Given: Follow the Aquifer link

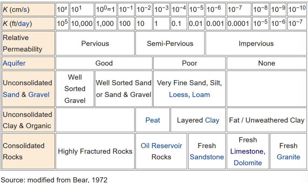Looking at the screenshot, I should (14, 63).
